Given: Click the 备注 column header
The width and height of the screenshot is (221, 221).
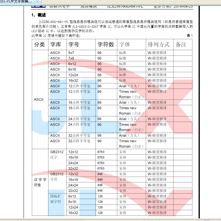Looking at the screenshot, I should click(x=181, y=44).
